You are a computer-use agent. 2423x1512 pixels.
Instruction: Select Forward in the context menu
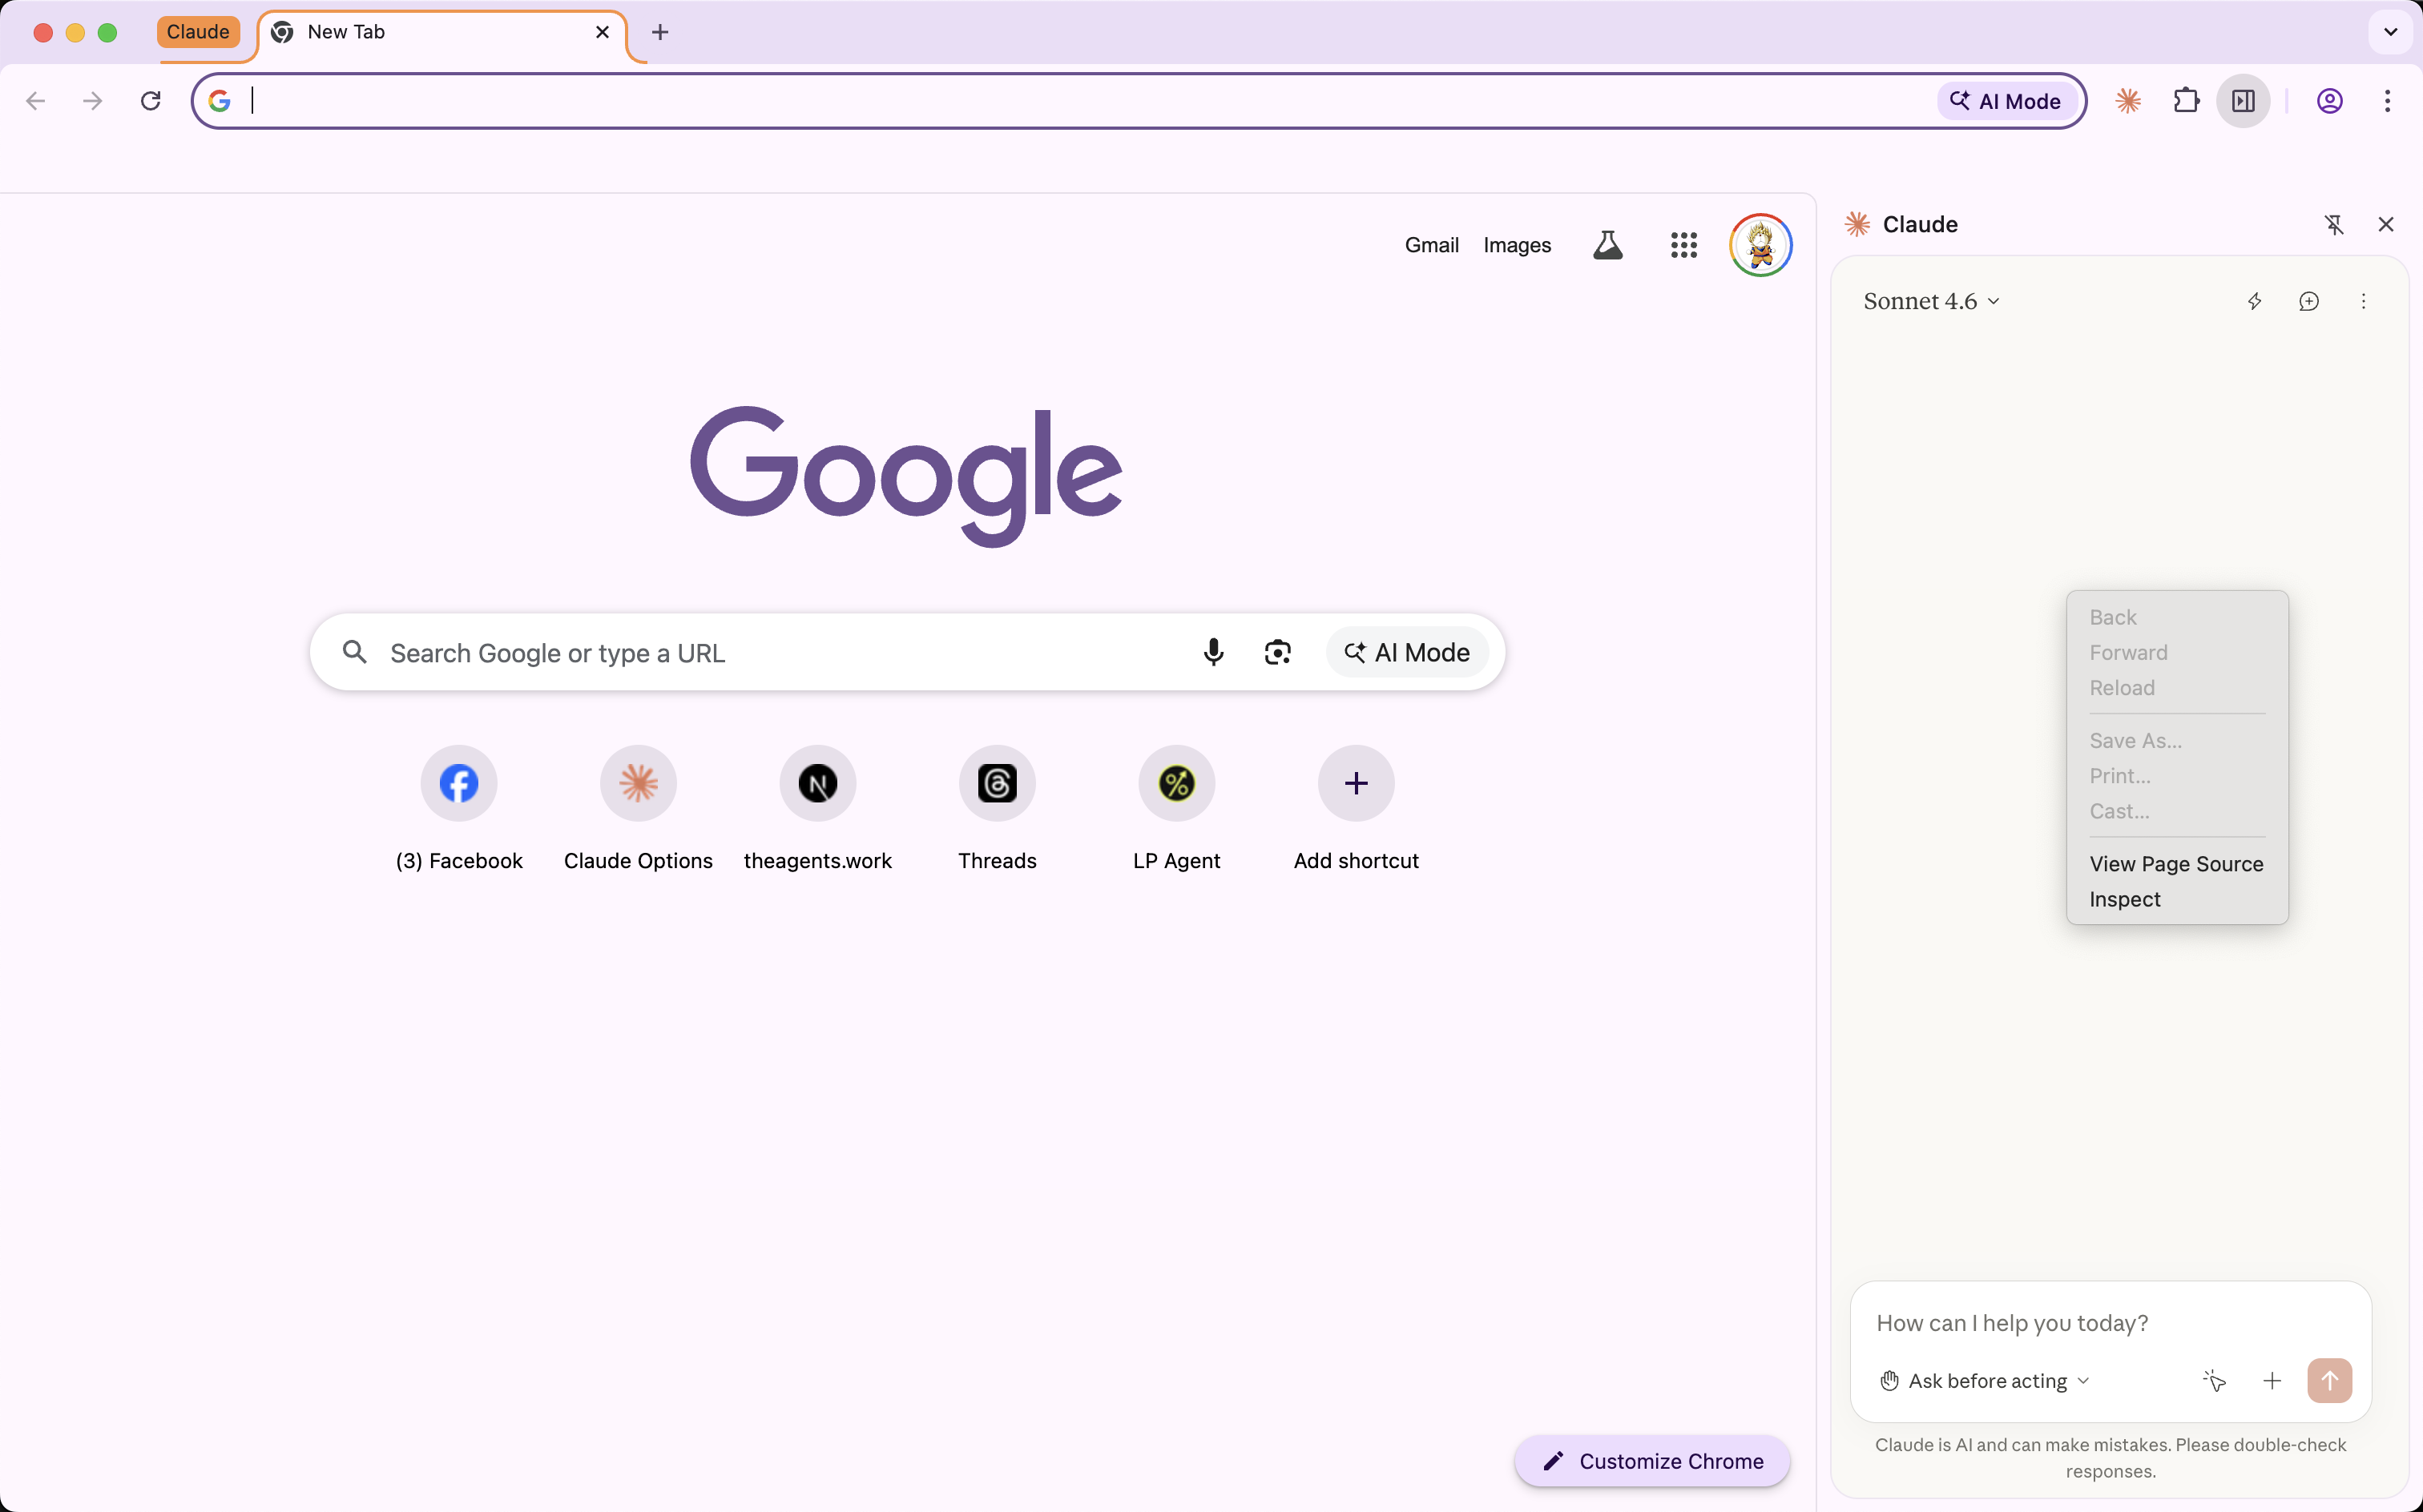click(x=2177, y=652)
